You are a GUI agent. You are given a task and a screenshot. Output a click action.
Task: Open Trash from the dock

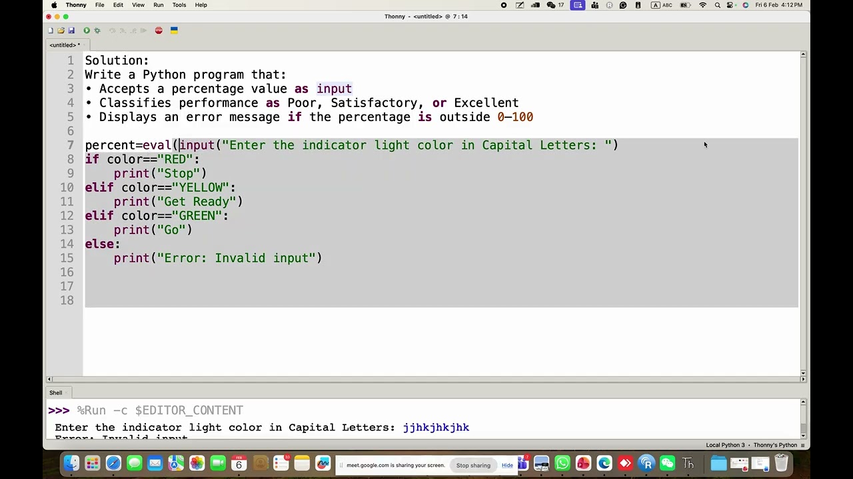click(x=781, y=463)
